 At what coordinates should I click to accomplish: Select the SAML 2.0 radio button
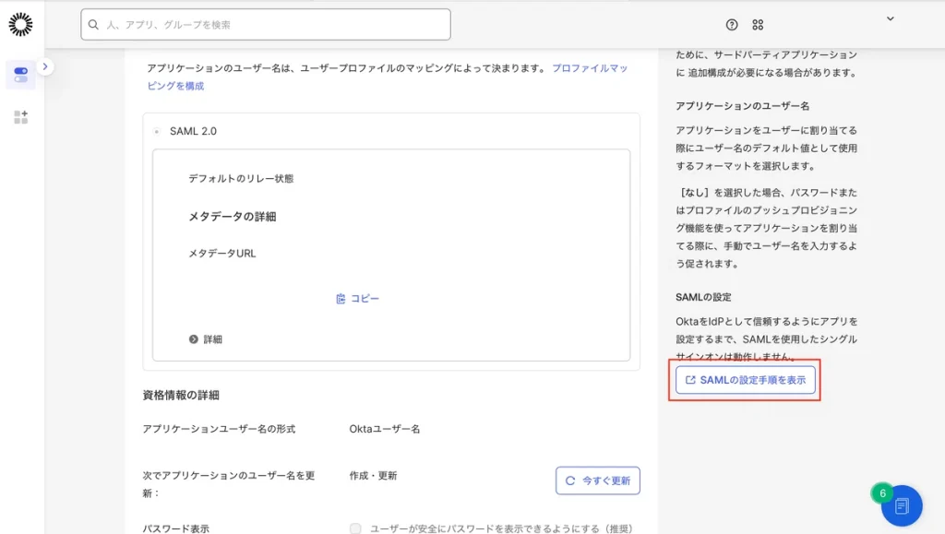click(157, 132)
